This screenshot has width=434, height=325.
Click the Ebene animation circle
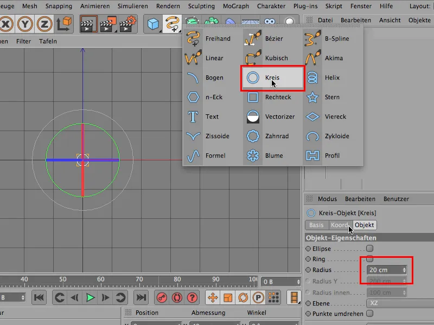click(308, 303)
